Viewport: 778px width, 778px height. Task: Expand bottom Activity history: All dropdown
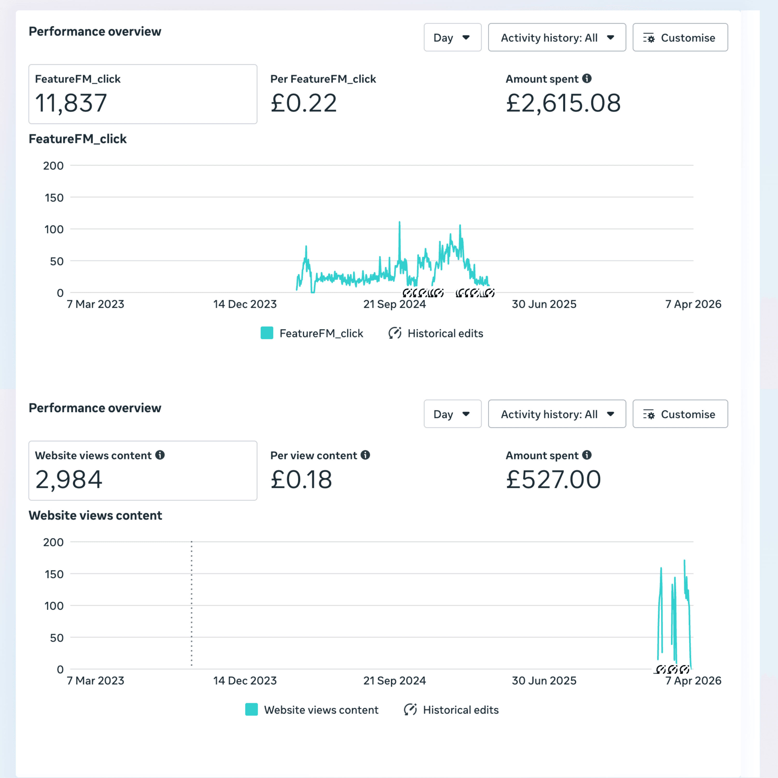(x=557, y=414)
